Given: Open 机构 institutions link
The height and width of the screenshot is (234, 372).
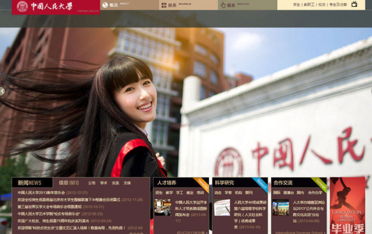Looking at the screenshot, I should pos(238,193).
